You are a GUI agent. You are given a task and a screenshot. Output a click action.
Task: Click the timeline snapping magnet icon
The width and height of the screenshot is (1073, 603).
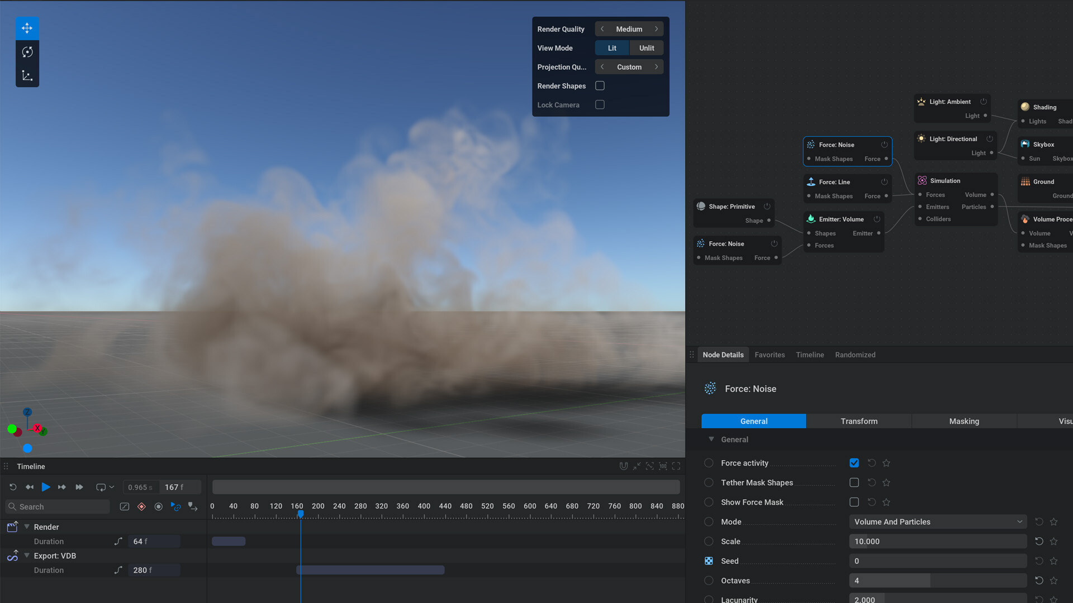[624, 466]
